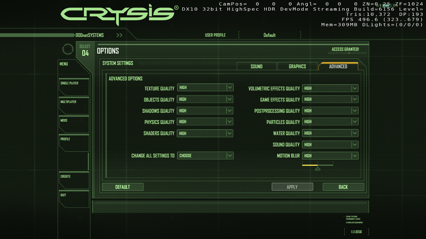Click the 'MENU' sidebar header
Viewport: 426px width, 239px height.
tap(64, 64)
